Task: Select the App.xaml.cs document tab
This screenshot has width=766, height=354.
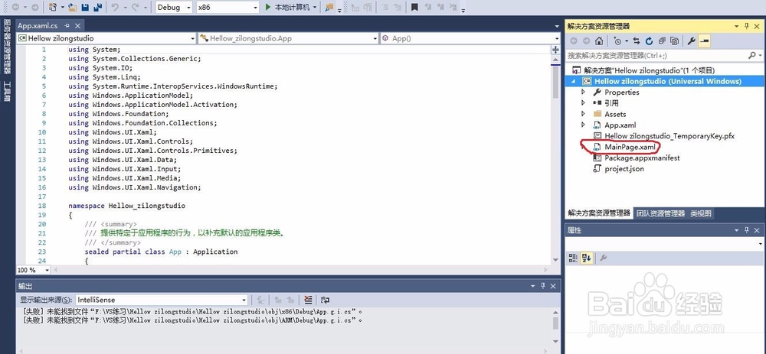Action: click(38, 25)
